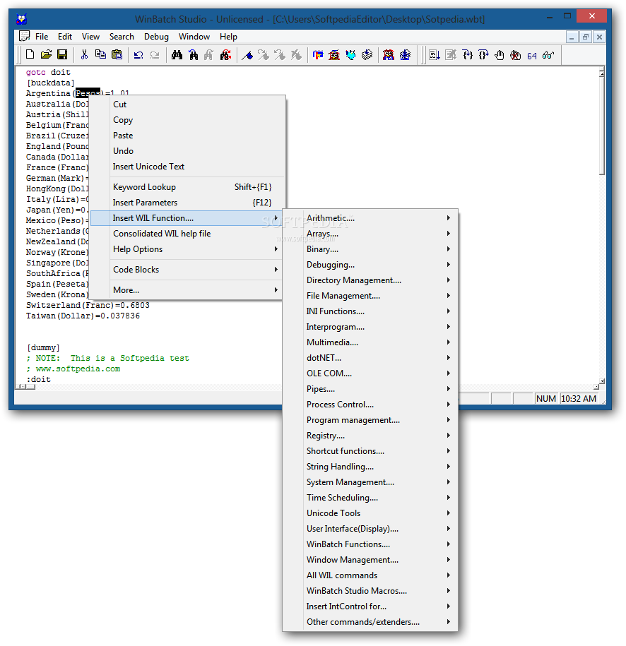Click the first grayed bookmark icon

click(264, 54)
